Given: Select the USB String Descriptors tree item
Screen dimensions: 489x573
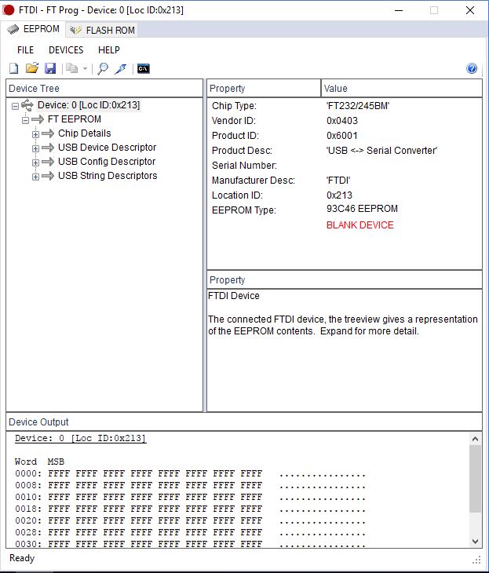Looking at the screenshot, I should point(108,176).
